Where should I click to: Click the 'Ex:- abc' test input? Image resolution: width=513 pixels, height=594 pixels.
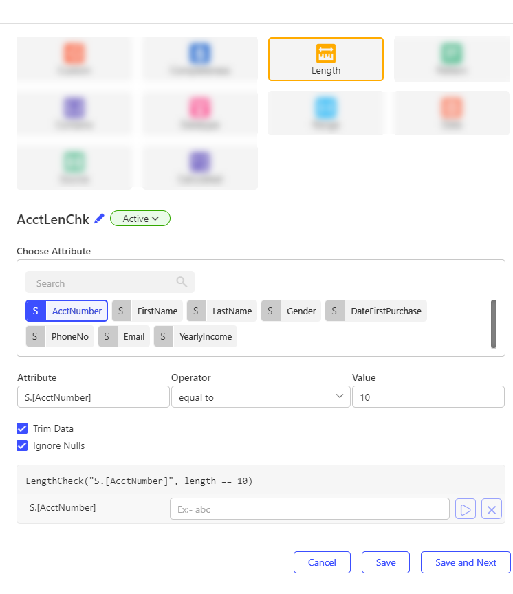point(309,509)
